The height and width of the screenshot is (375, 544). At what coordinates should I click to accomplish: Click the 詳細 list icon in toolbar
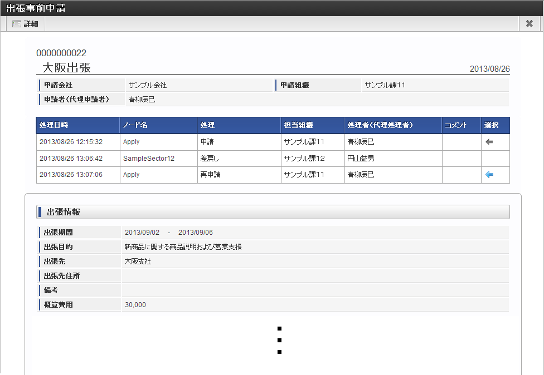click(17, 24)
